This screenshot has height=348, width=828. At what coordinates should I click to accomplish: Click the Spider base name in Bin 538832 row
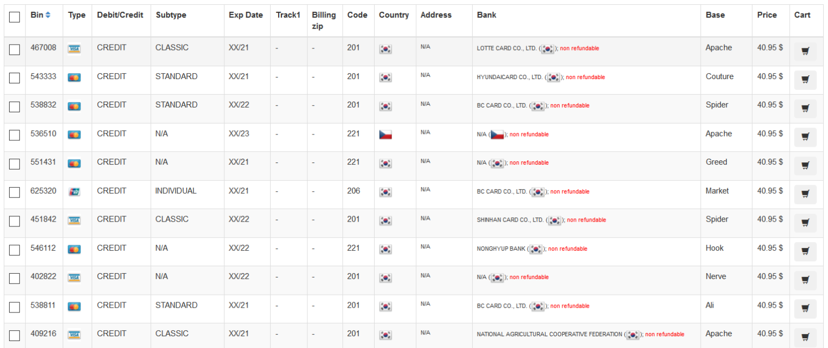pyautogui.click(x=717, y=105)
